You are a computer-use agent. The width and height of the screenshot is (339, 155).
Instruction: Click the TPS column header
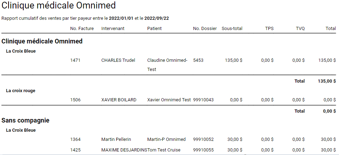point(269,28)
